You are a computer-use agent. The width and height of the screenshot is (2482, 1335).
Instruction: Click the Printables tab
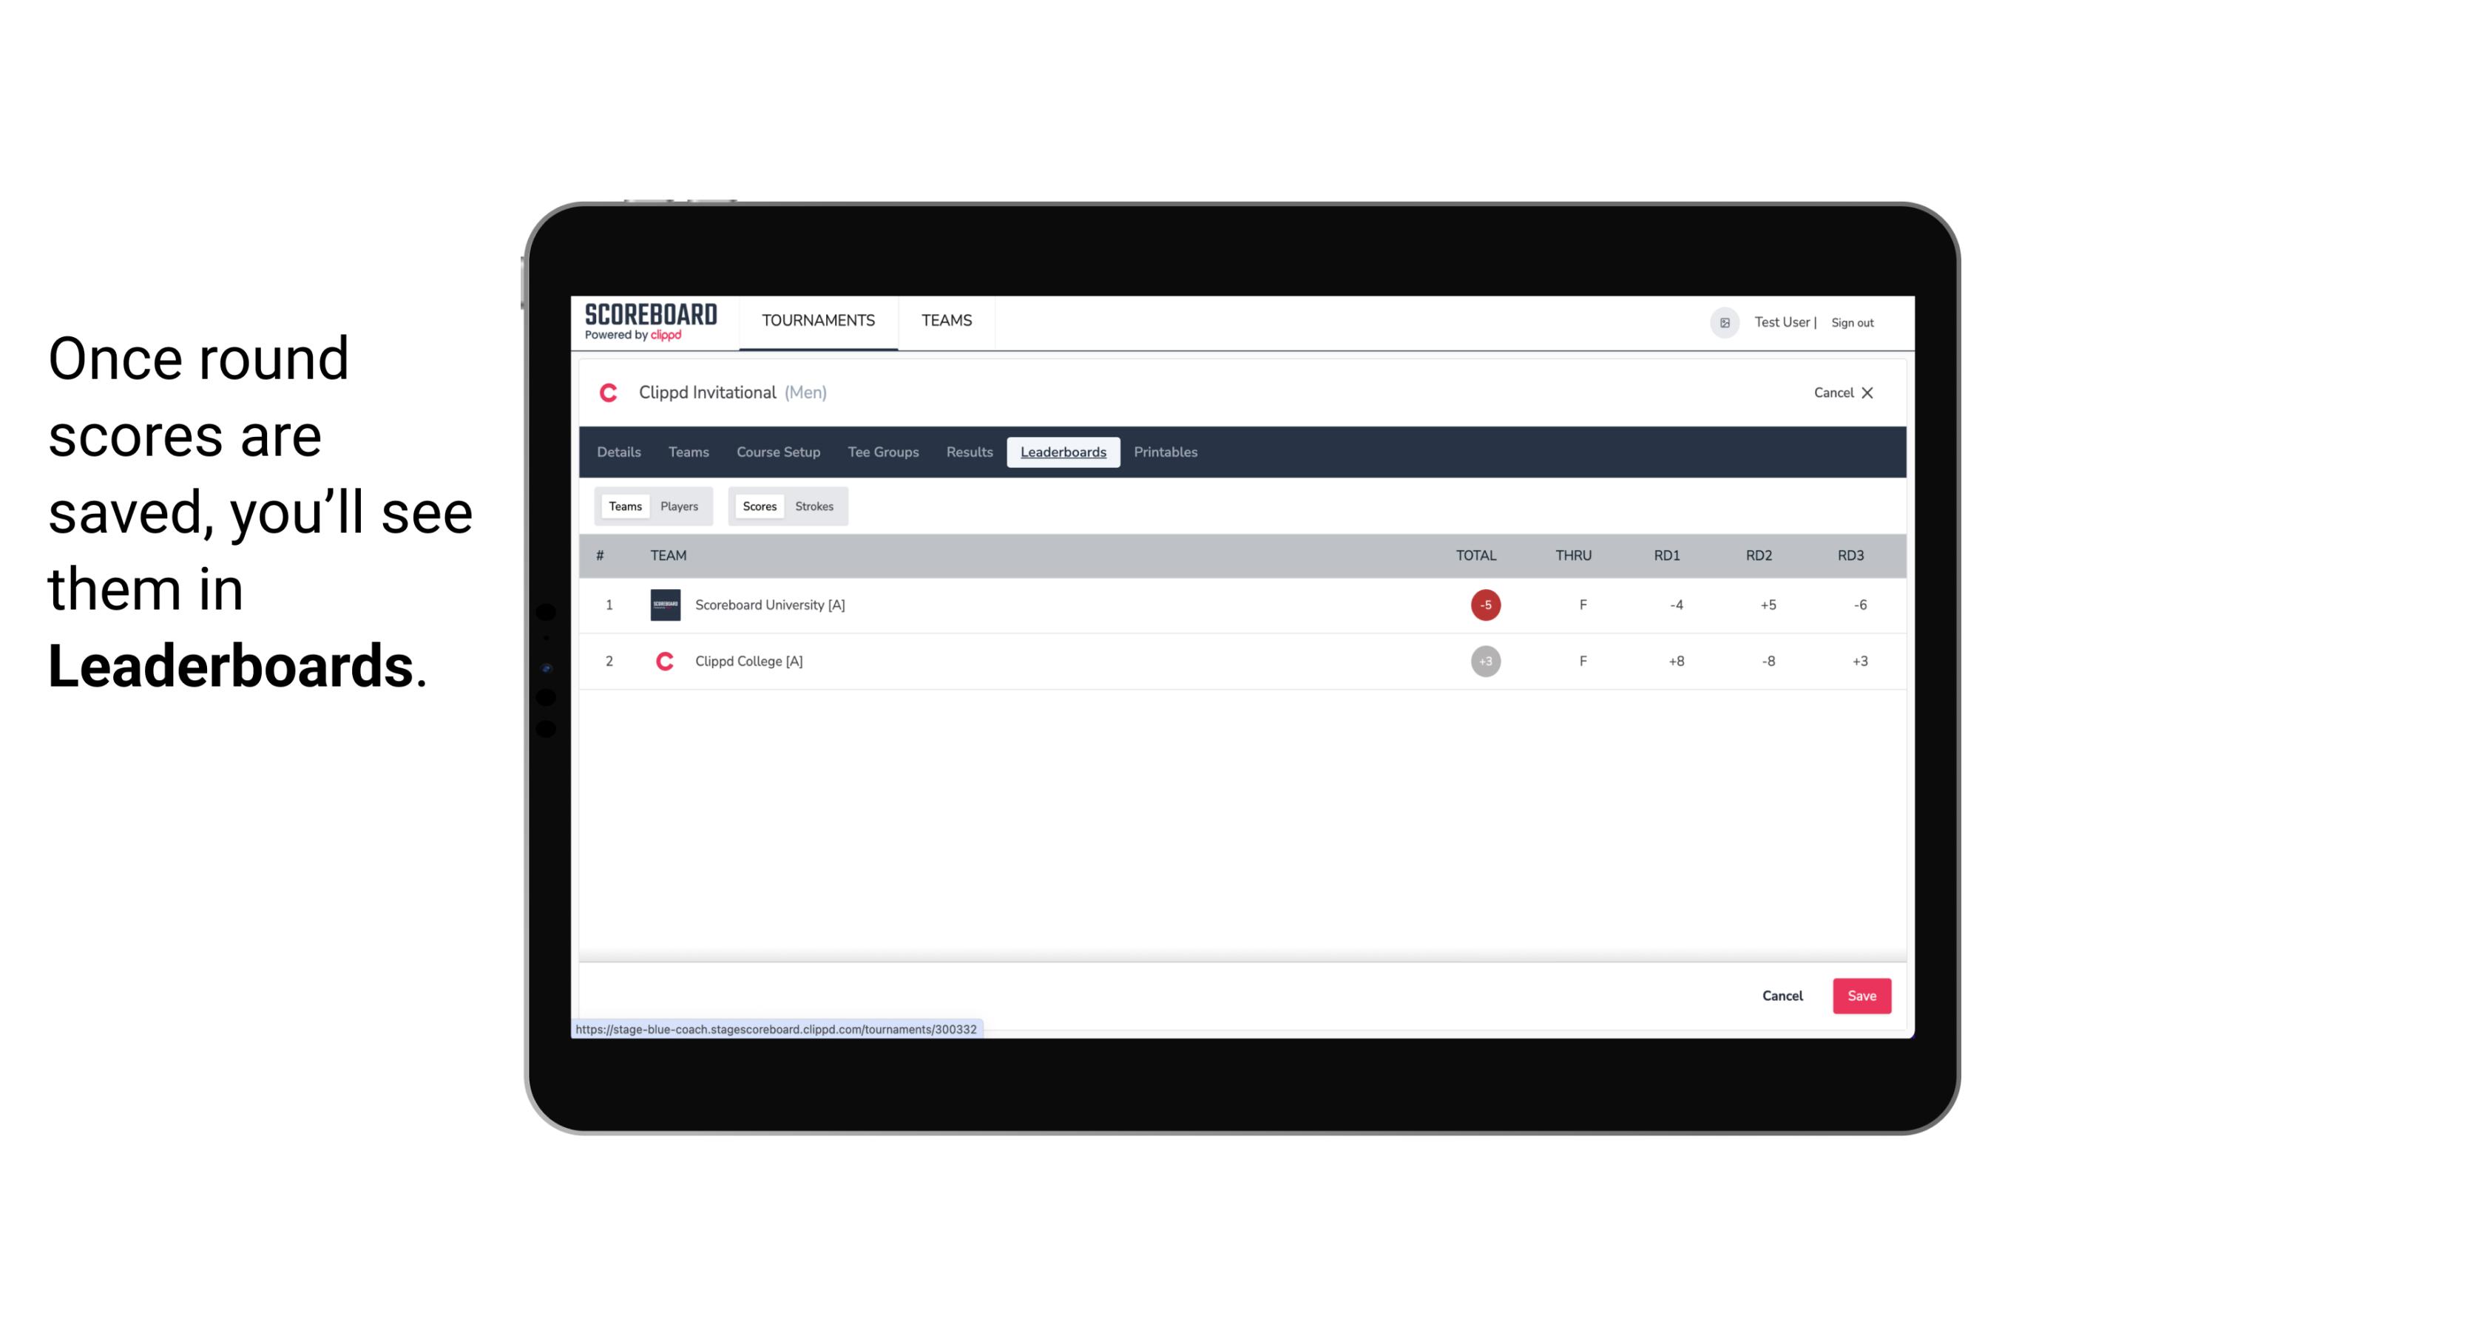pos(1166,452)
